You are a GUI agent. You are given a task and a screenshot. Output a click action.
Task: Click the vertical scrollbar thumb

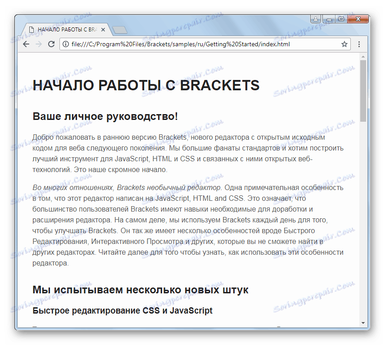coord(362,90)
